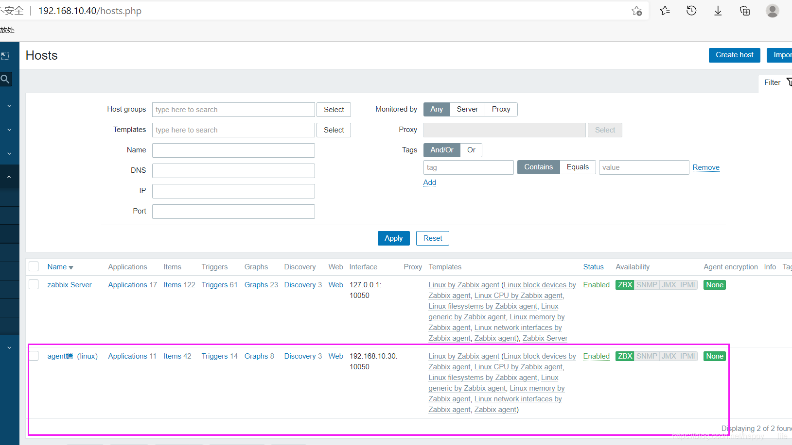Select Contains tag operator
This screenshot has height=445, width=792.
(538, 167)
